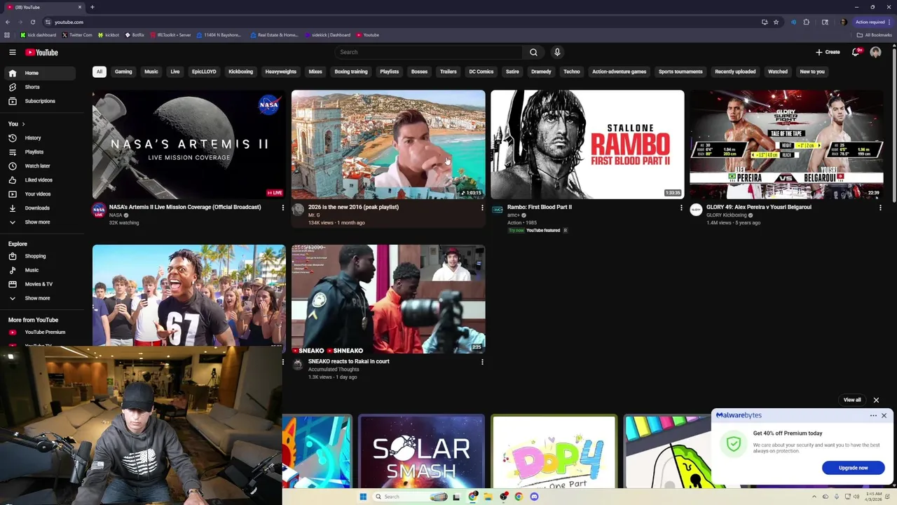
Task: Open a new browser tab
Action: click(x=92, y=7)
